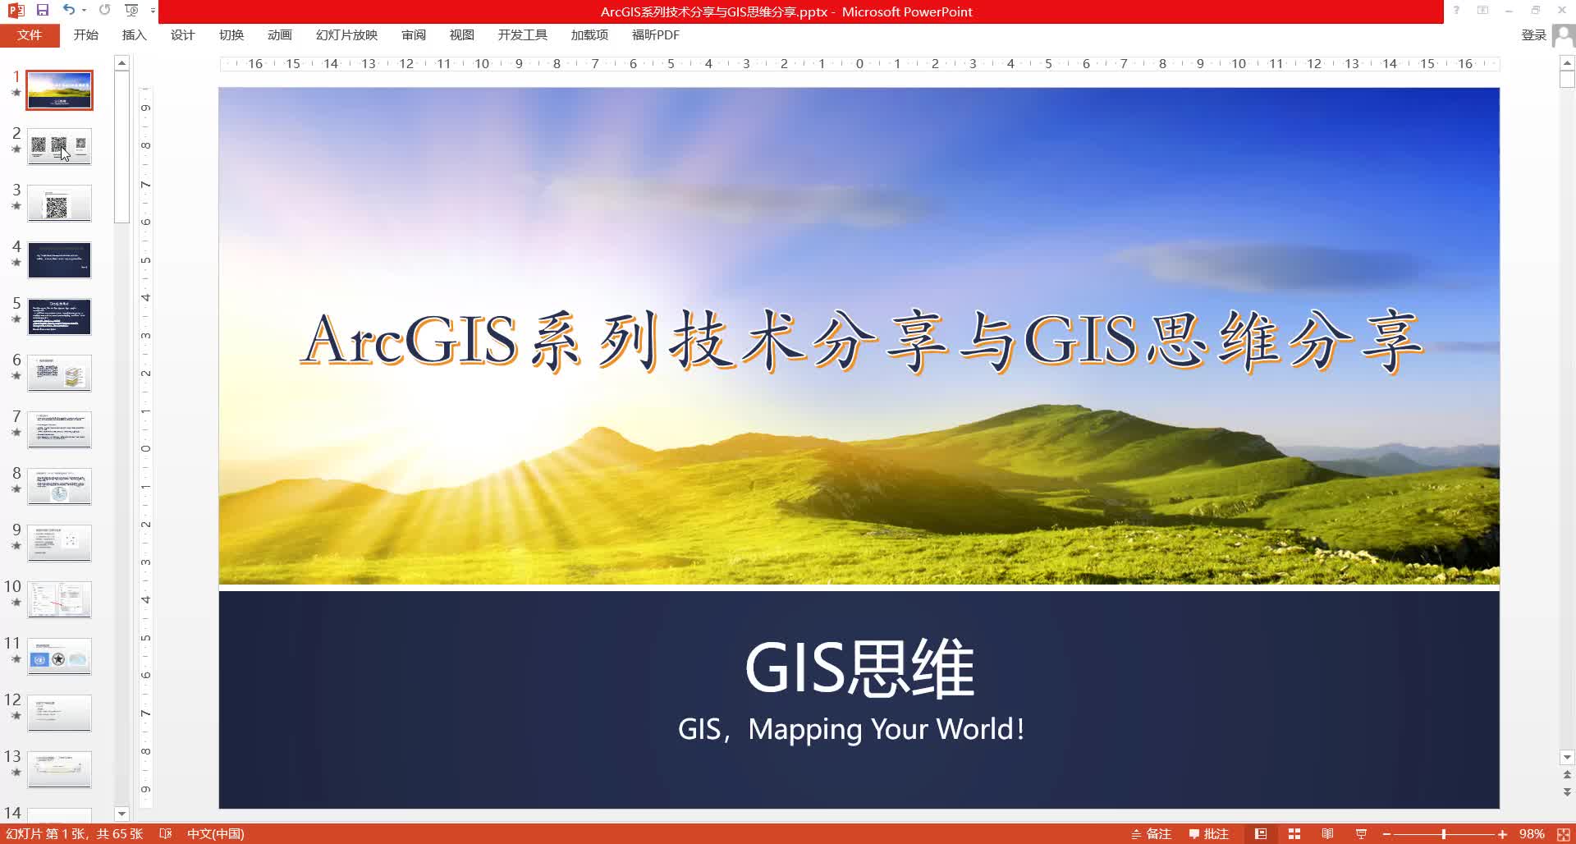The width and height of the screenshot is (1576, 844).
Task: Select slide 3 thumbnail
Action: point(60,204)
